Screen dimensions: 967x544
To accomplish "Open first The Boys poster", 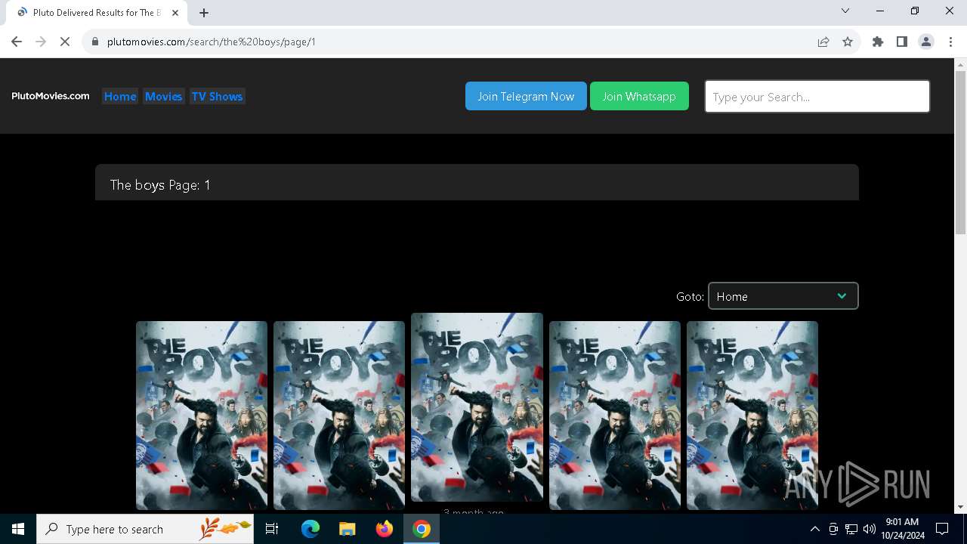I will [202, 416].
